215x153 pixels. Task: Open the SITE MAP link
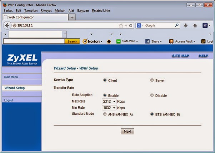180,56
